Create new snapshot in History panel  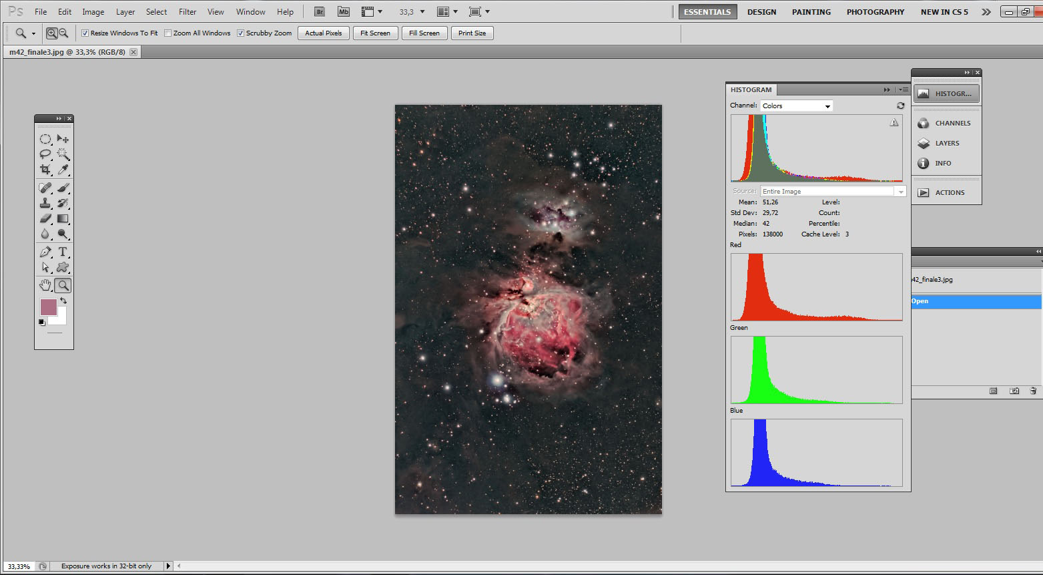[x=1014, y=391]
